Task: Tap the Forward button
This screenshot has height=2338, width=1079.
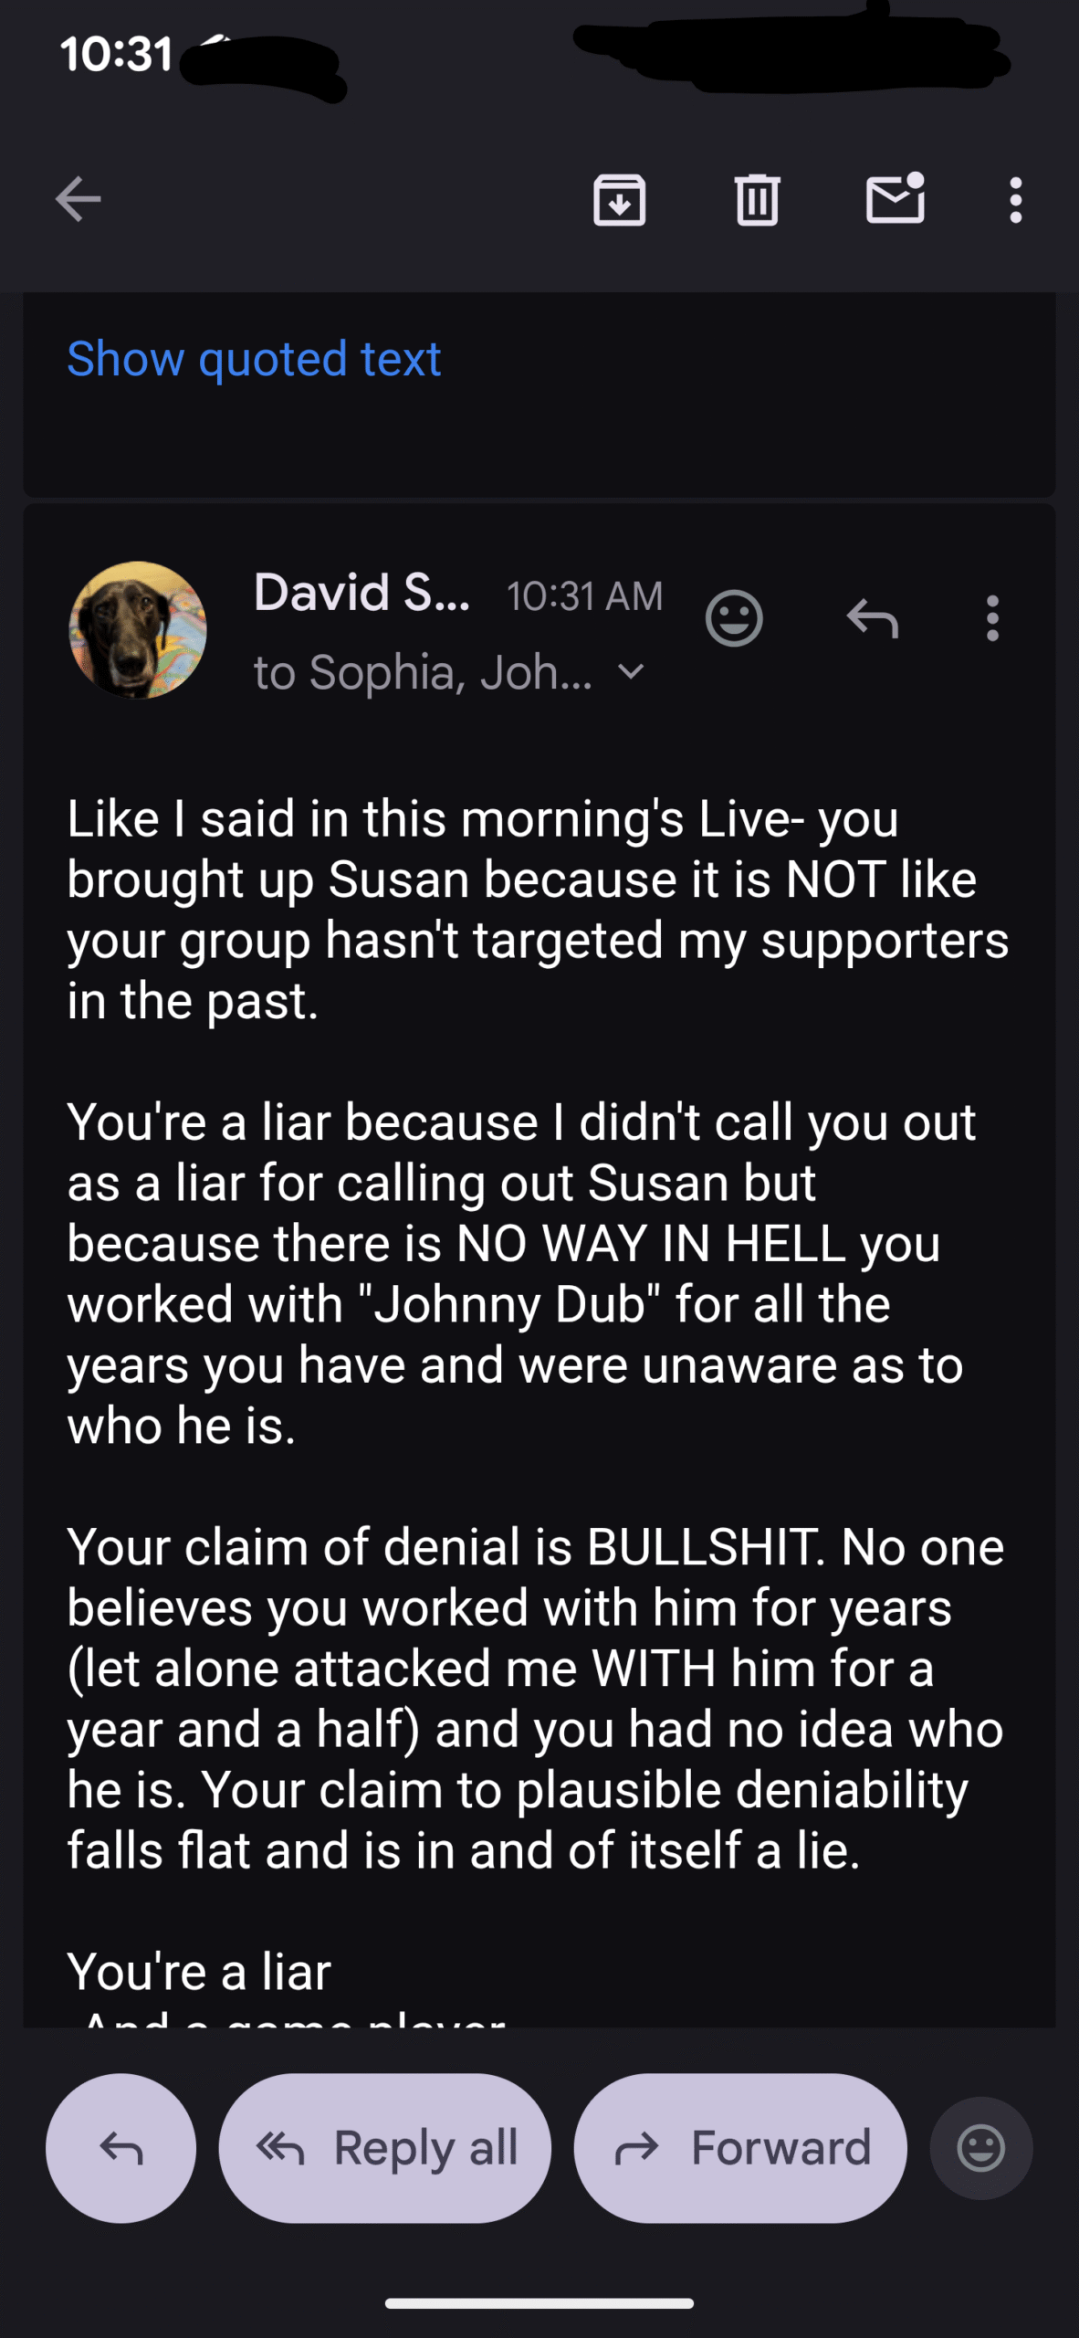Action: coord(740,2148)
